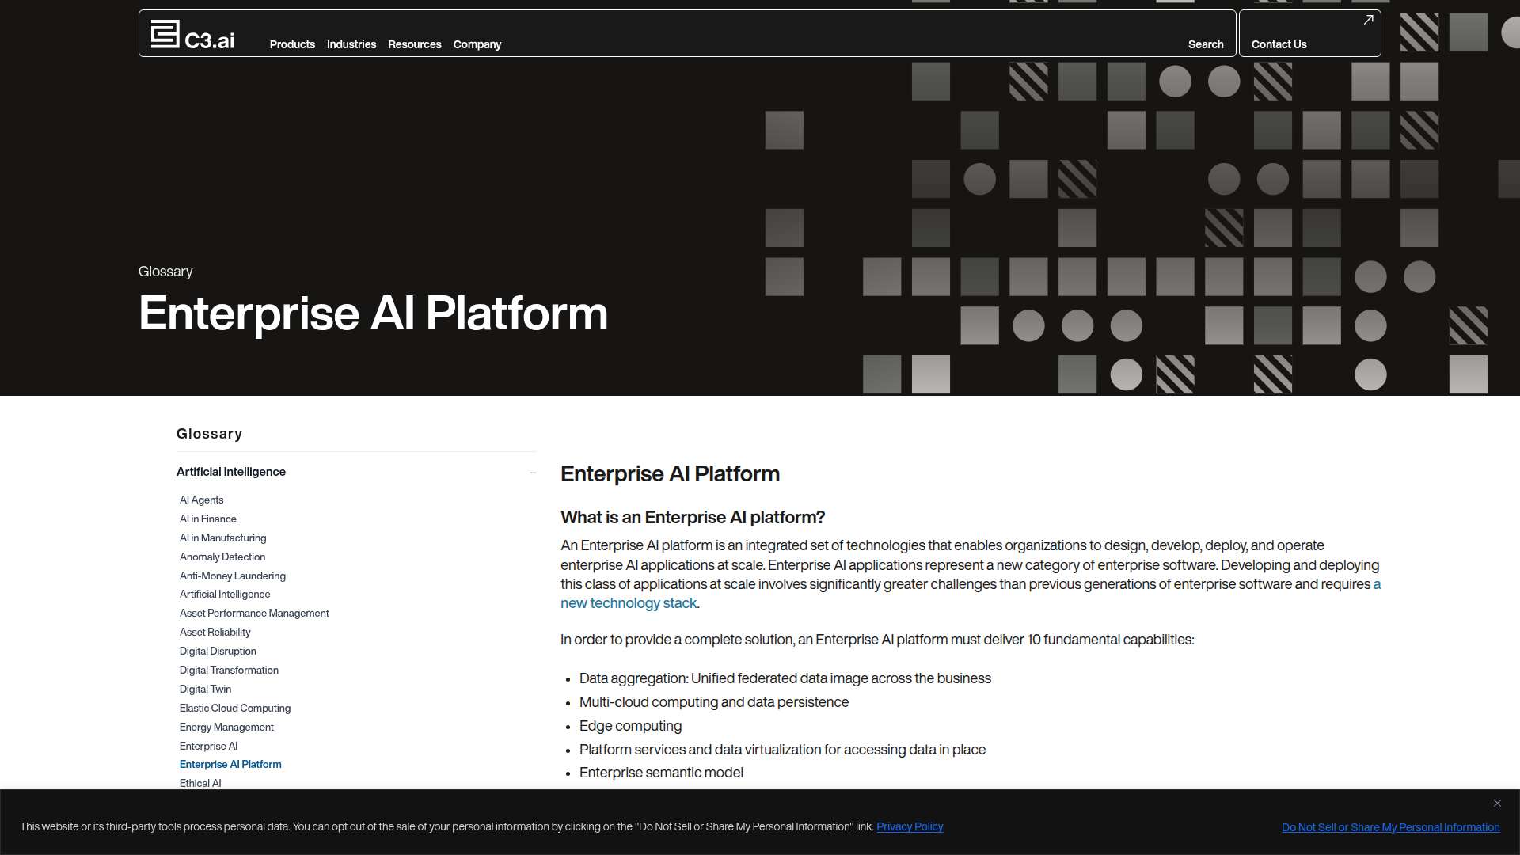Open Asset Performance Management entry
The image size is (1520, 855).
coord(254,613)
